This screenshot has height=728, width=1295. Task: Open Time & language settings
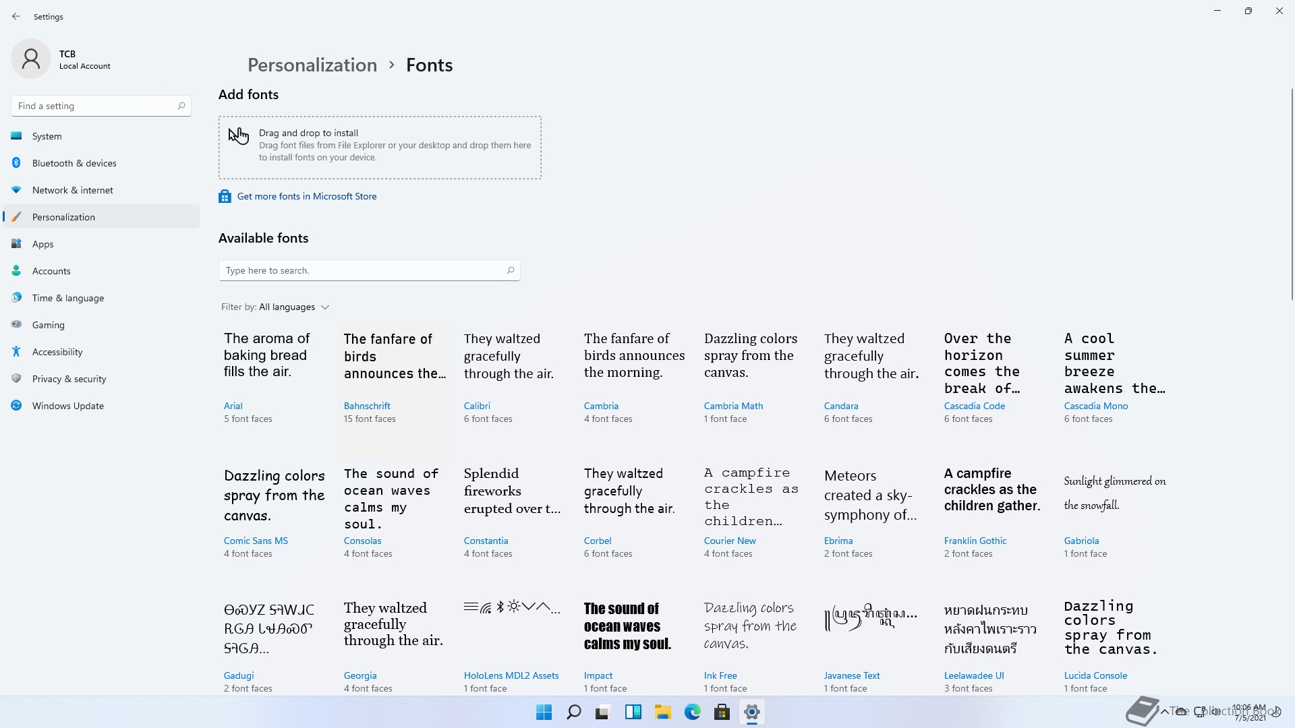click(101, 298)
